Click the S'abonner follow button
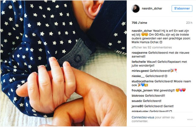 coord(182,8)
